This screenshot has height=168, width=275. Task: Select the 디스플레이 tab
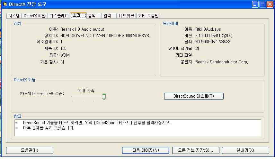point(59,16)
